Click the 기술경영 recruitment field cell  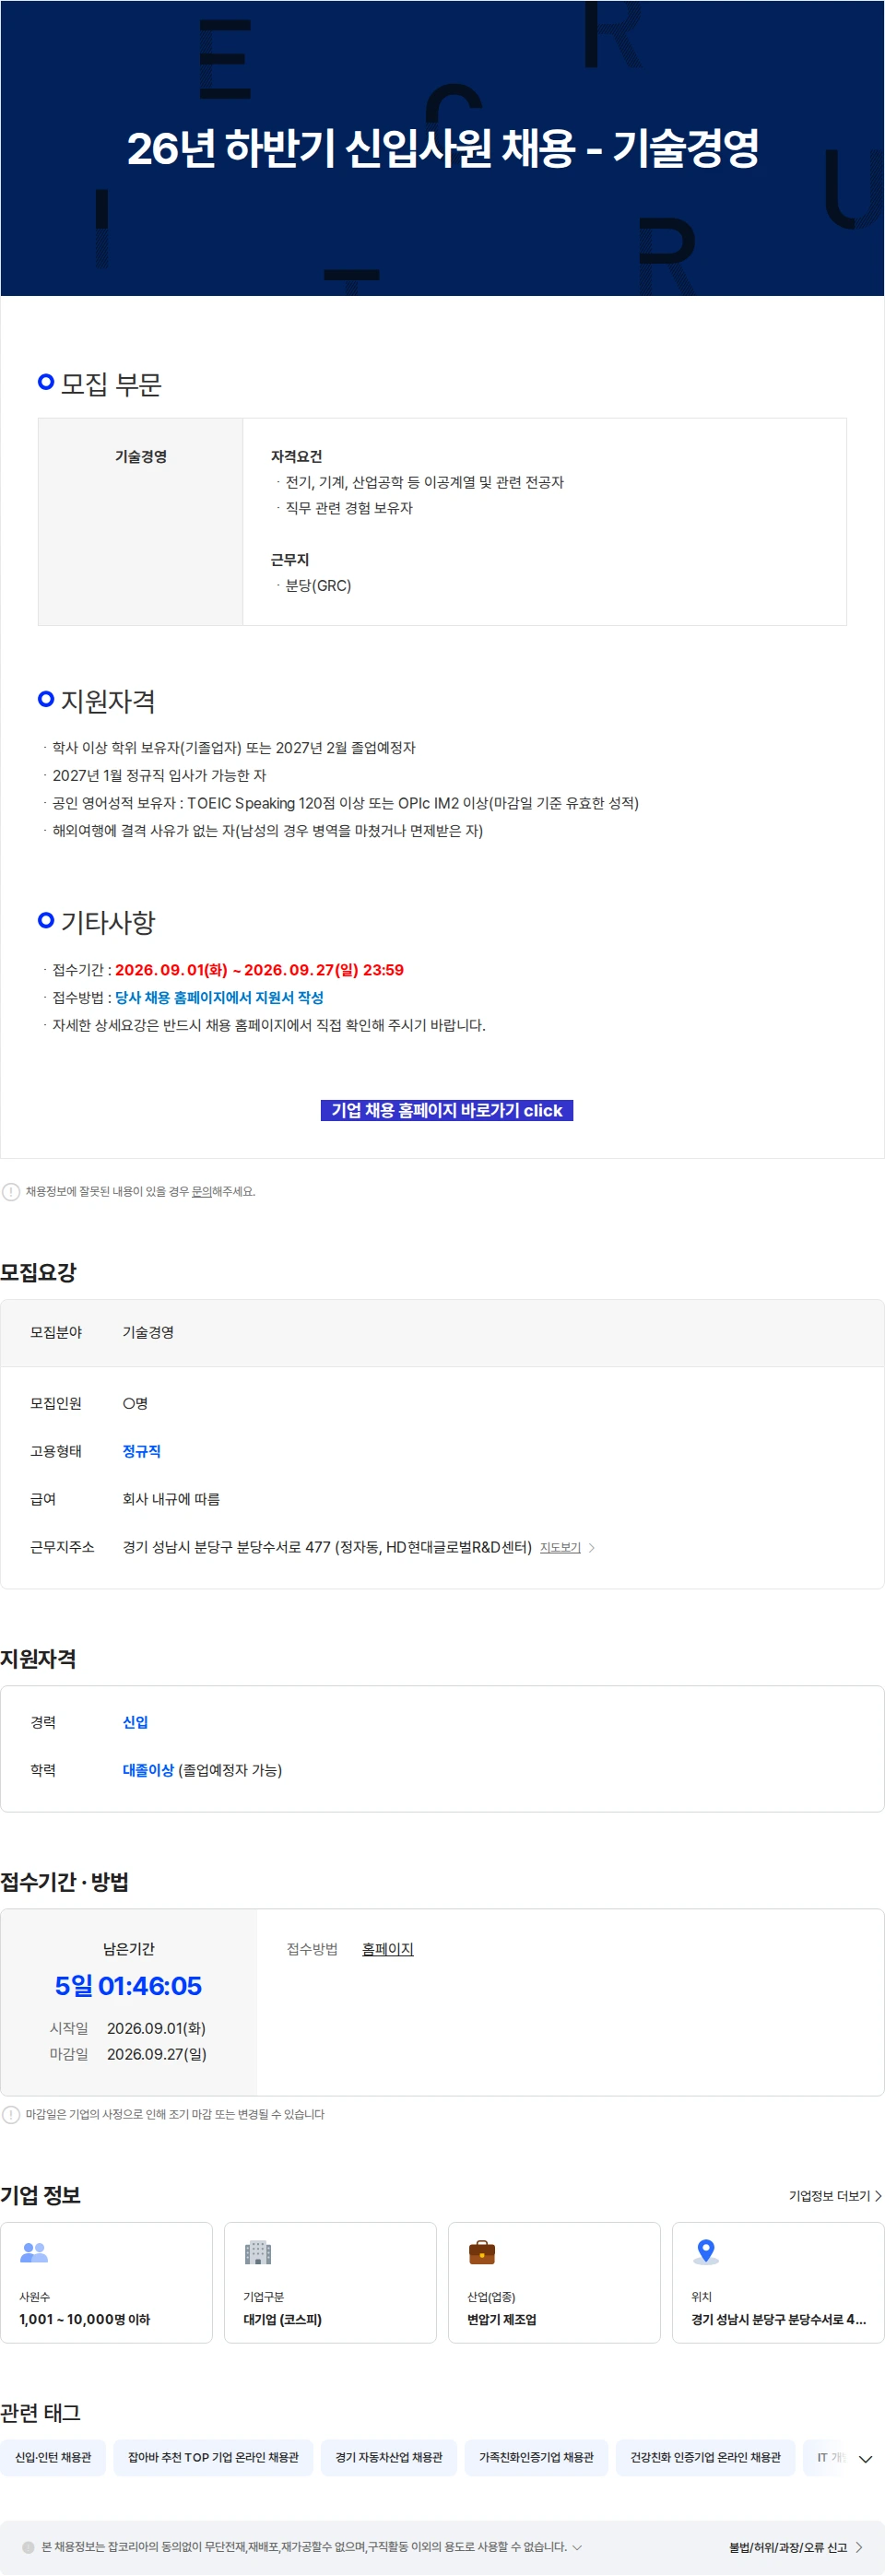pyautogui.click(x=141, y=522)
